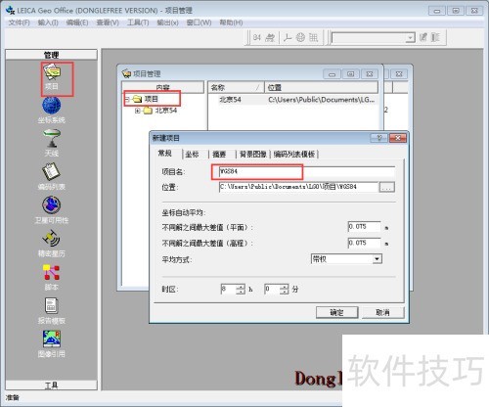Click the 平面 max difference field
The height and width of the screenshot is (407, 489).
click(x=364, y=227)
